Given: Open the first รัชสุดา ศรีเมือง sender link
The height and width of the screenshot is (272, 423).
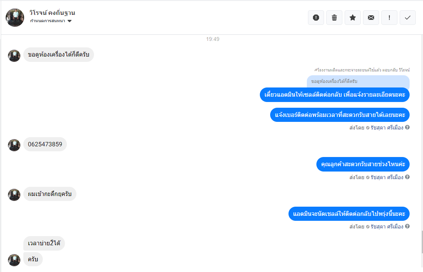Looking at the screenshot, I should click(x=387, y=128).
